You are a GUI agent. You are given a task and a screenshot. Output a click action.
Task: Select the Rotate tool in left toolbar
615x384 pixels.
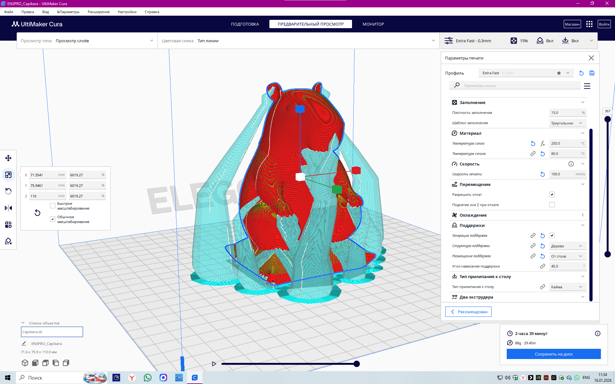pos(8,191)
